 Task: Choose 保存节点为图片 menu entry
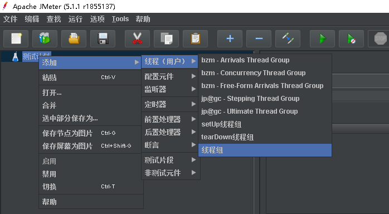point(90,133)
